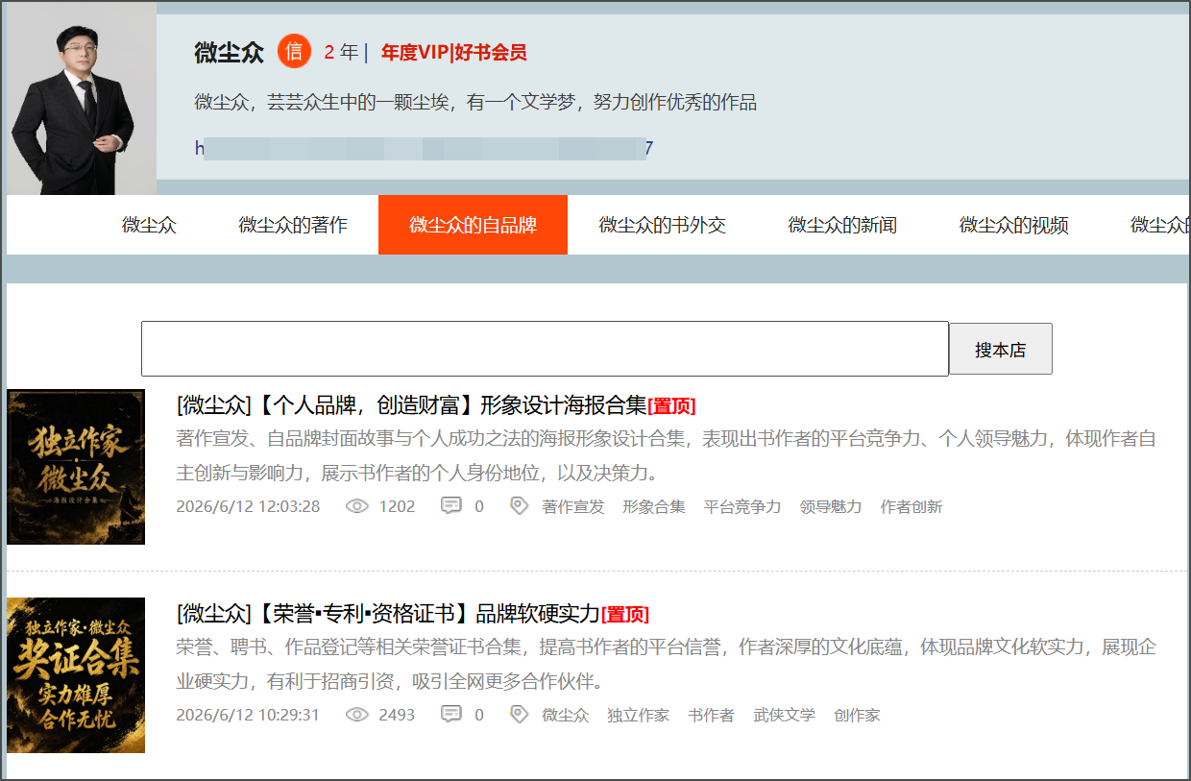Click the date 2026/6/12 12:03:28

pyautogui.click(x=248, y=506)
